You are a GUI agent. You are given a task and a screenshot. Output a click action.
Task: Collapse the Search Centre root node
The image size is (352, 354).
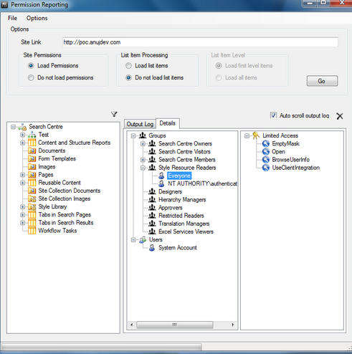pos(13,127)
